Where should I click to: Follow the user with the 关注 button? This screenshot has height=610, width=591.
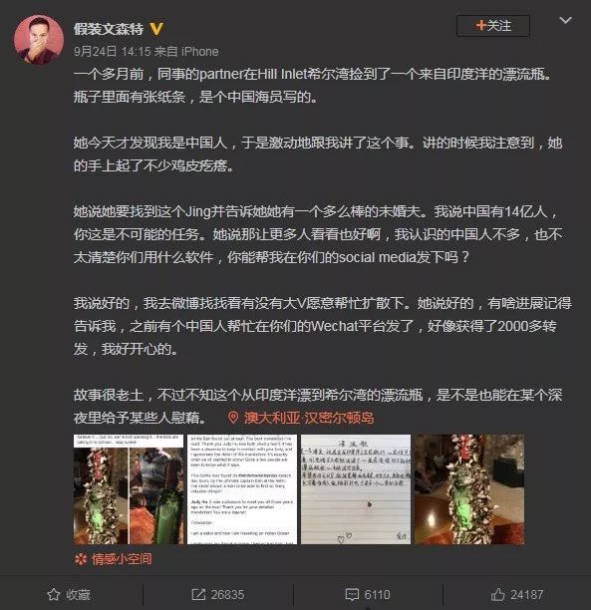[493, 26]
